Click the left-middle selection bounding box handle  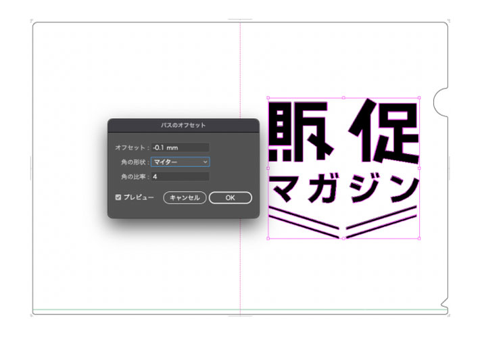pos(268,168)
